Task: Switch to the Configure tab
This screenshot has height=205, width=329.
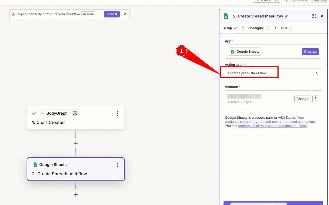Action: coord(256,28)
